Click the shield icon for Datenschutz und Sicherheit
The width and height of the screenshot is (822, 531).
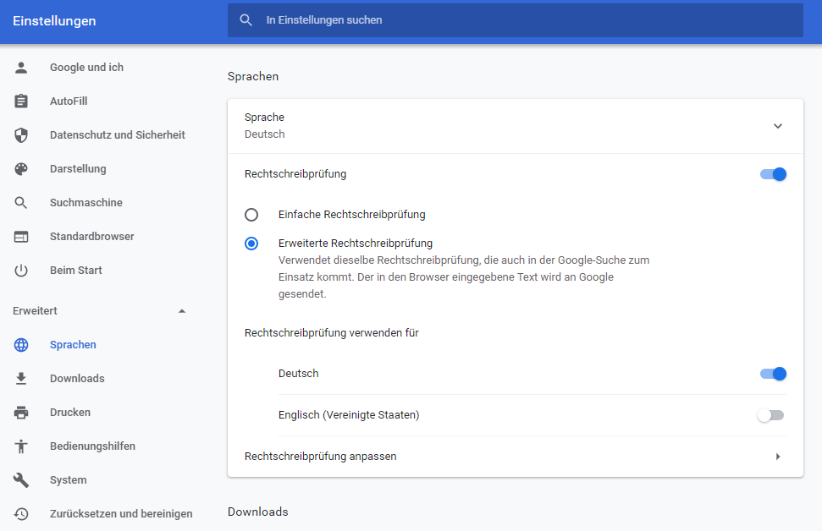pyautogui.click(x=21, y=135)
